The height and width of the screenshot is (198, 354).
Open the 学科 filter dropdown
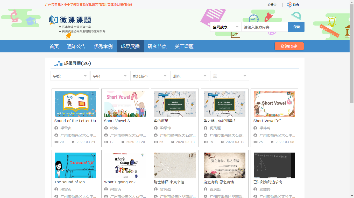coord(110,76)
